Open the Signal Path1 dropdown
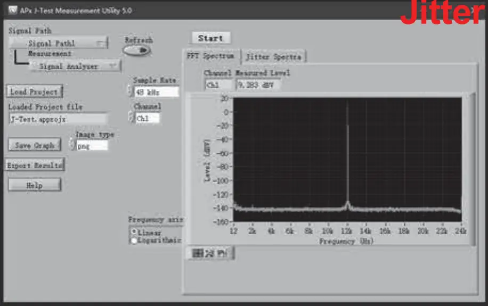488x306 pixels. tap(59, 43)
